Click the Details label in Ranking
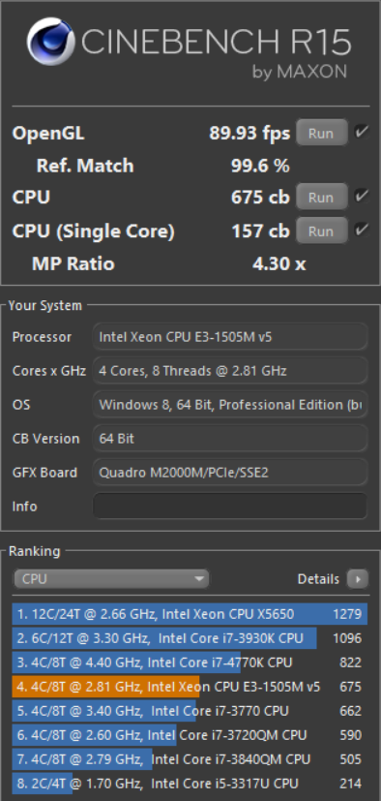 pos(318,579)
